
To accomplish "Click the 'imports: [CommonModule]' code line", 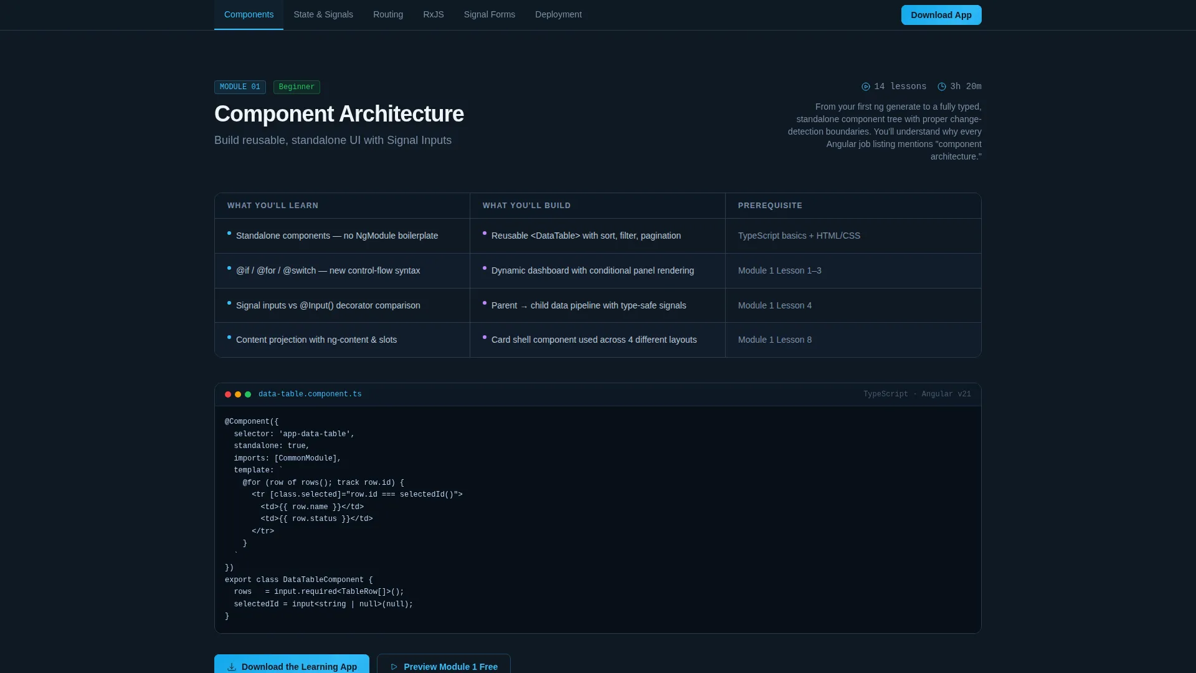I will [x=287, y=458].
